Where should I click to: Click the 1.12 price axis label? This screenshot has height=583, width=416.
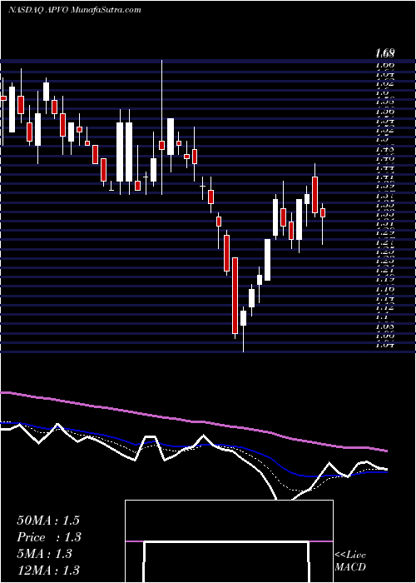pyautogui.click(x=384, y=307)
